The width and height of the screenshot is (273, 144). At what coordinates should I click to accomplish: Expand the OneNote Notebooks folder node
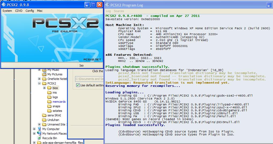pos(39,79)
